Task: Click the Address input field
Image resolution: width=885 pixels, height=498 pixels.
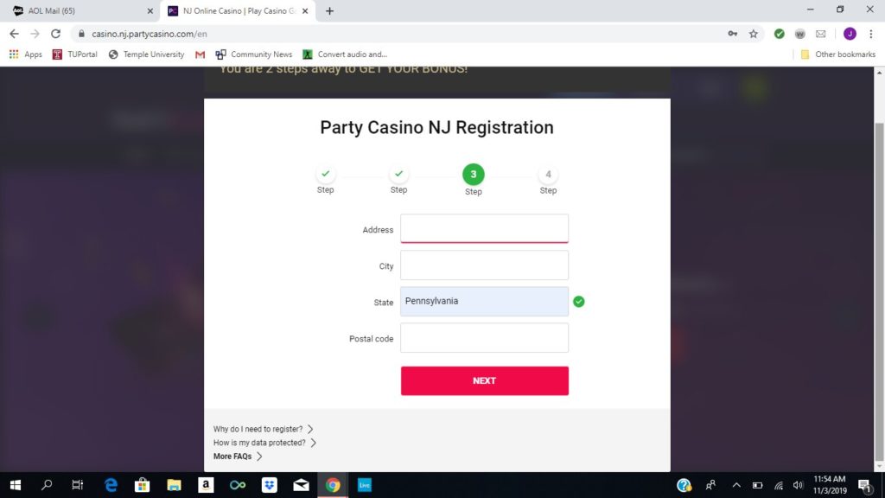Action: 484,228
